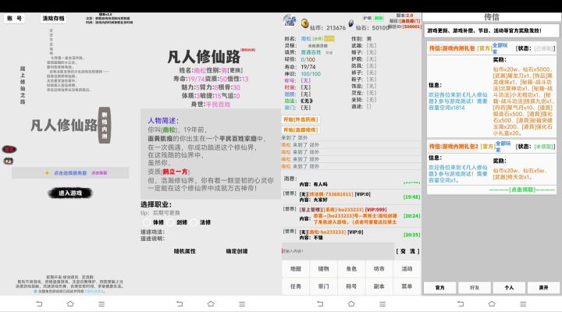562x312 pixels.
Task: Tap the red round icon on the login screen
Action: (9, 150)
